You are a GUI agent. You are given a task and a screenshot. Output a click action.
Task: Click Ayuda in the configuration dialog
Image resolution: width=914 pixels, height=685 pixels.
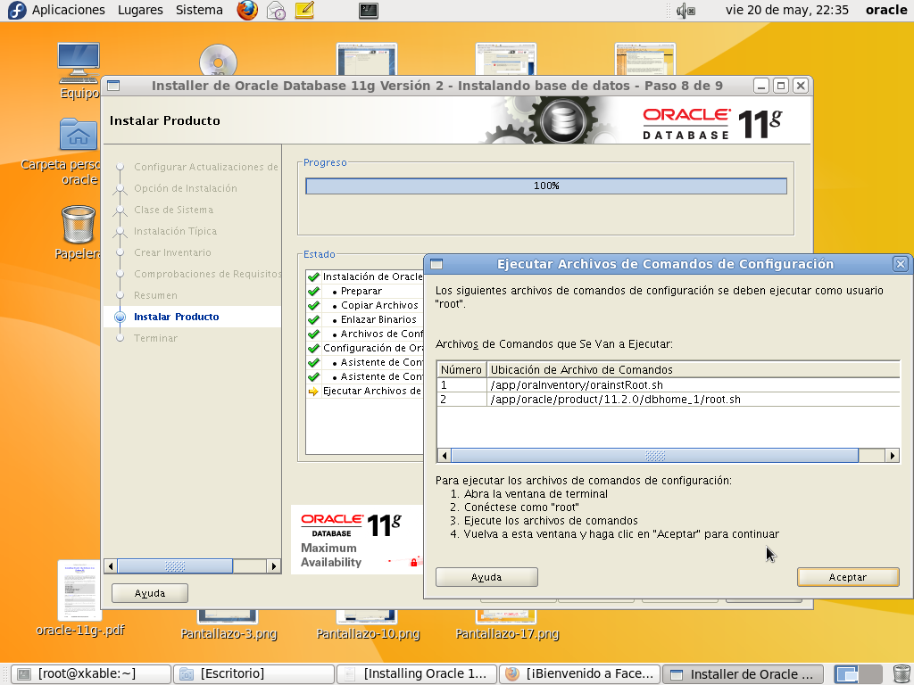[x=486, y=577]
